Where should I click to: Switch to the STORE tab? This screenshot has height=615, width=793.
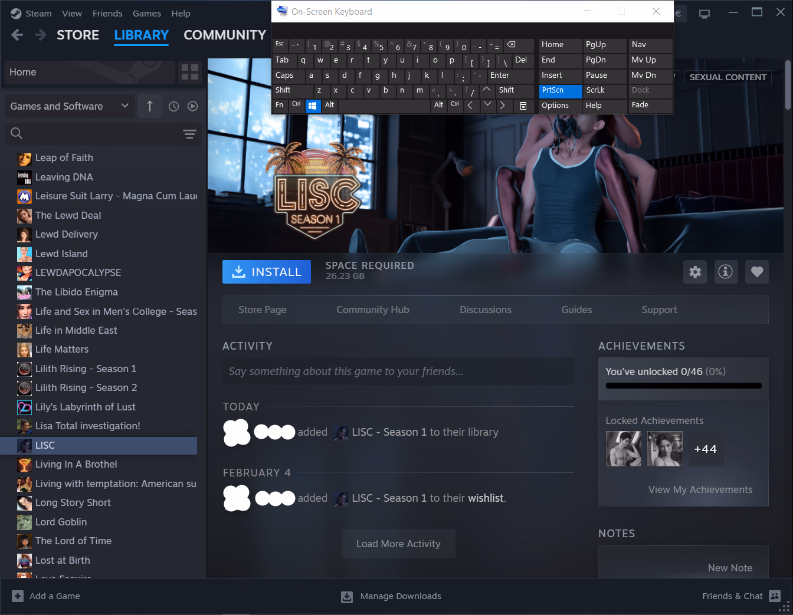[78, 35]
